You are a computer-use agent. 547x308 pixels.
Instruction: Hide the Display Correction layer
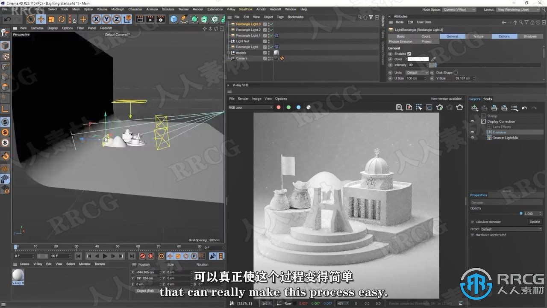pos(472,121)
